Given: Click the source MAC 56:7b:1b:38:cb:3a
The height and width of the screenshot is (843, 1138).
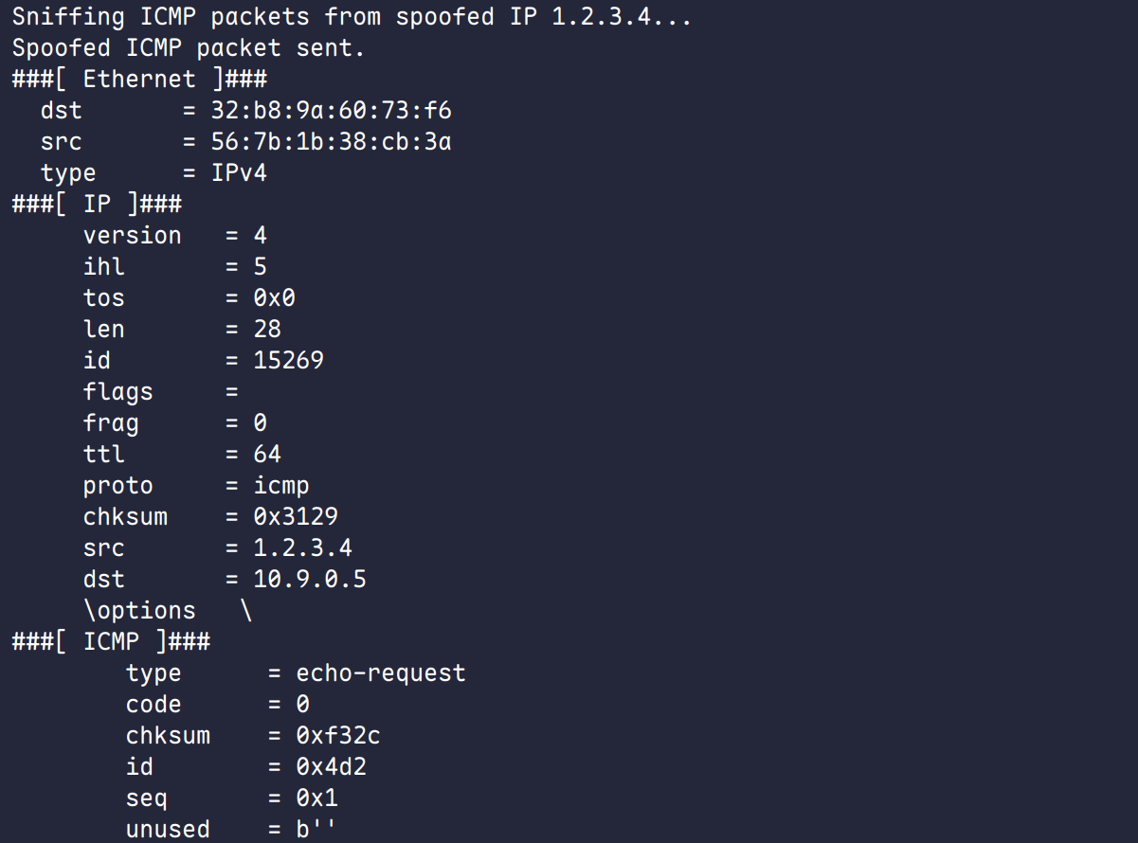Looking at the screenshot, I should [x=331, y=142].
